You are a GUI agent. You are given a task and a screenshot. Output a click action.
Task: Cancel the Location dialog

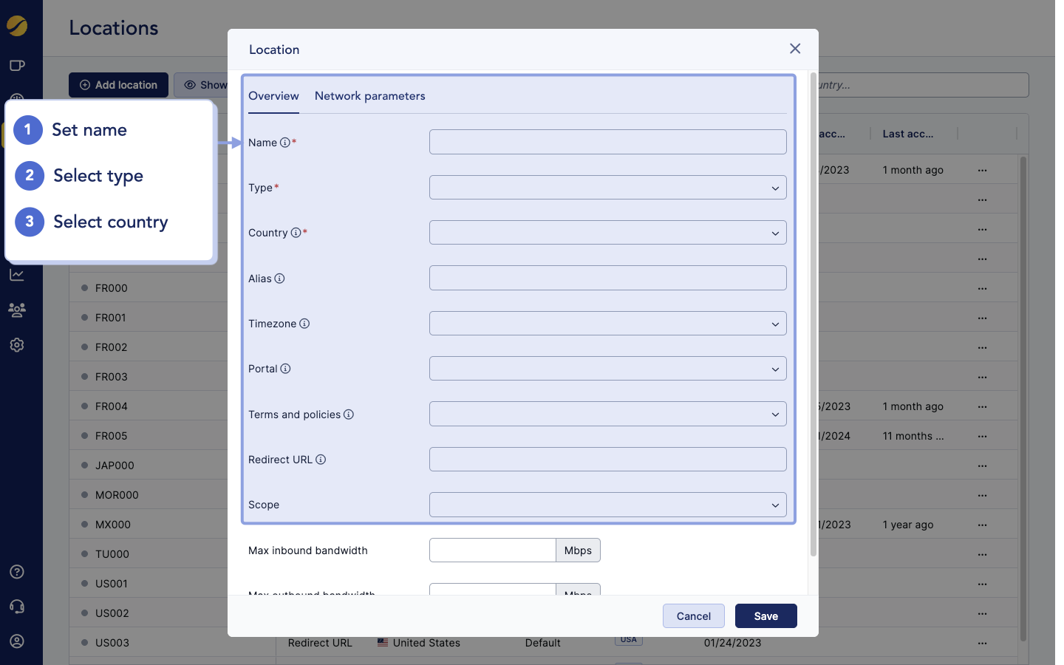pyautogui.click(x=693, y=615)
